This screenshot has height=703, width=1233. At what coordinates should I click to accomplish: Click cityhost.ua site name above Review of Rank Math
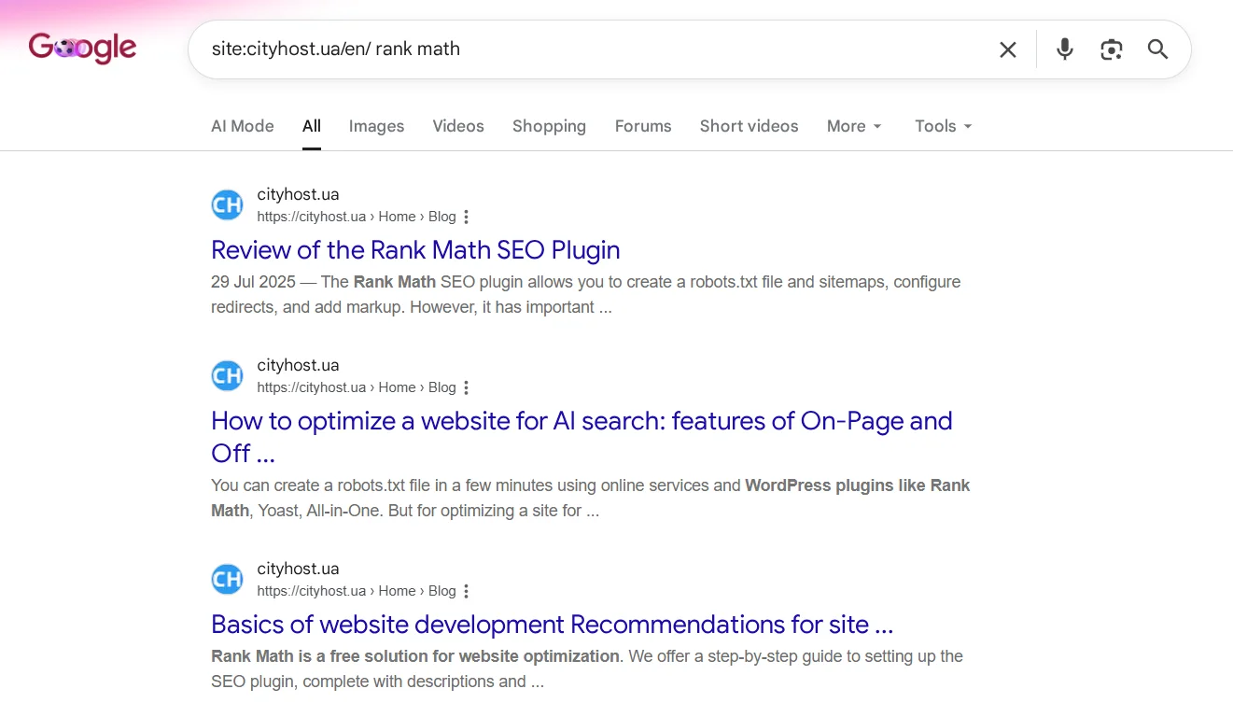298,195
